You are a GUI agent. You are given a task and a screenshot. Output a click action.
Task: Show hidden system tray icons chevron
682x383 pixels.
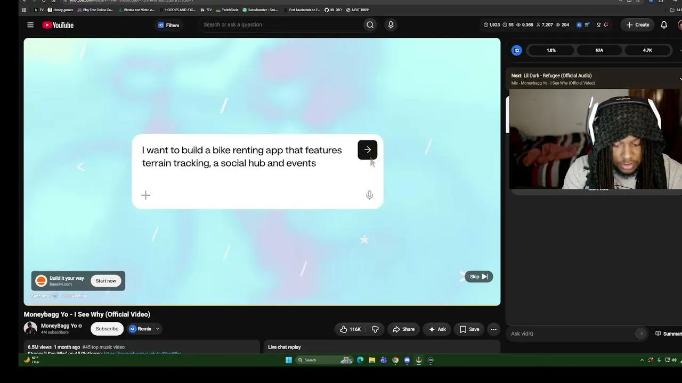pyautogui.click(x=642, y=360)
